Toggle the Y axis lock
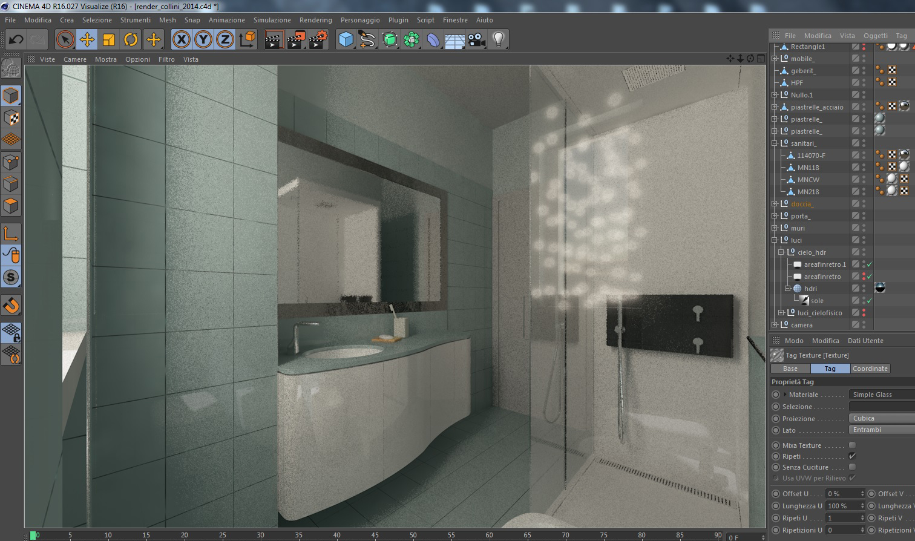 (x=203, y=40)
